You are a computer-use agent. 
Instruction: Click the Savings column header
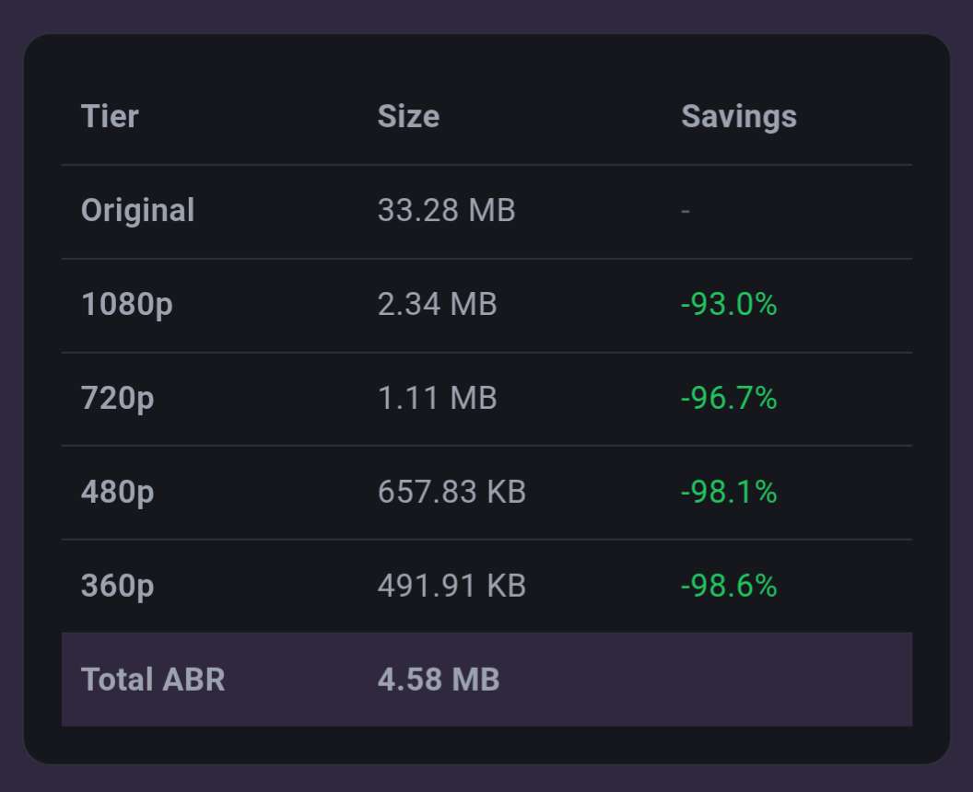[738, 117]
